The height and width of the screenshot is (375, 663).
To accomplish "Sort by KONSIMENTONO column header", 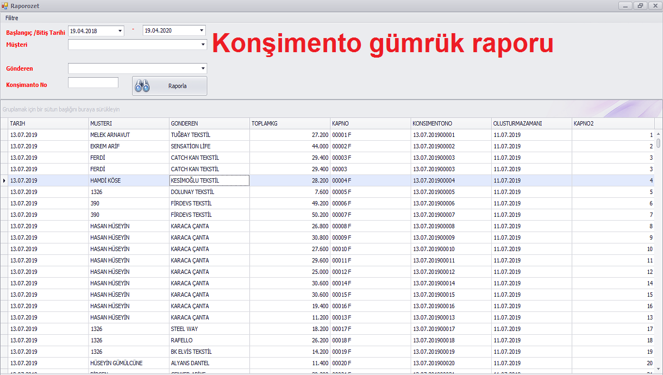I will tap(451, 123).
